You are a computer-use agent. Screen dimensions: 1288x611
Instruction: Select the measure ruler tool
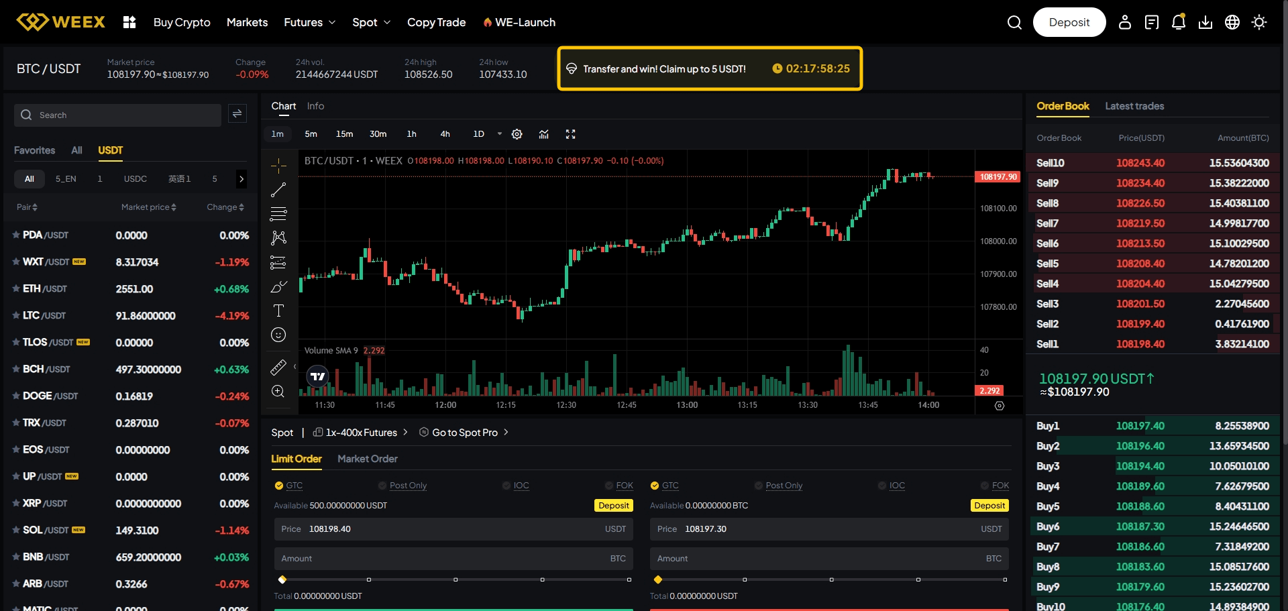[x=278, y=367]
